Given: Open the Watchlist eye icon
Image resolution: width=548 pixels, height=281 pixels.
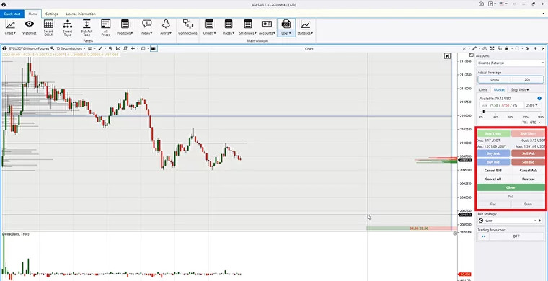Looking at the screenshot, I should [x=30, y=28].
